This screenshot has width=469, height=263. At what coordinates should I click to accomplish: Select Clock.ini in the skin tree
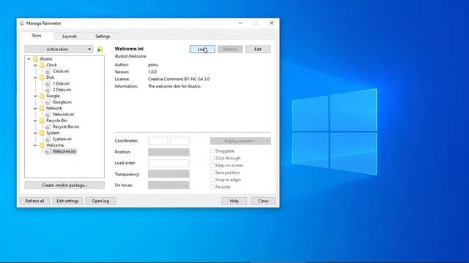pyautogui.click(x=61, y=72)
